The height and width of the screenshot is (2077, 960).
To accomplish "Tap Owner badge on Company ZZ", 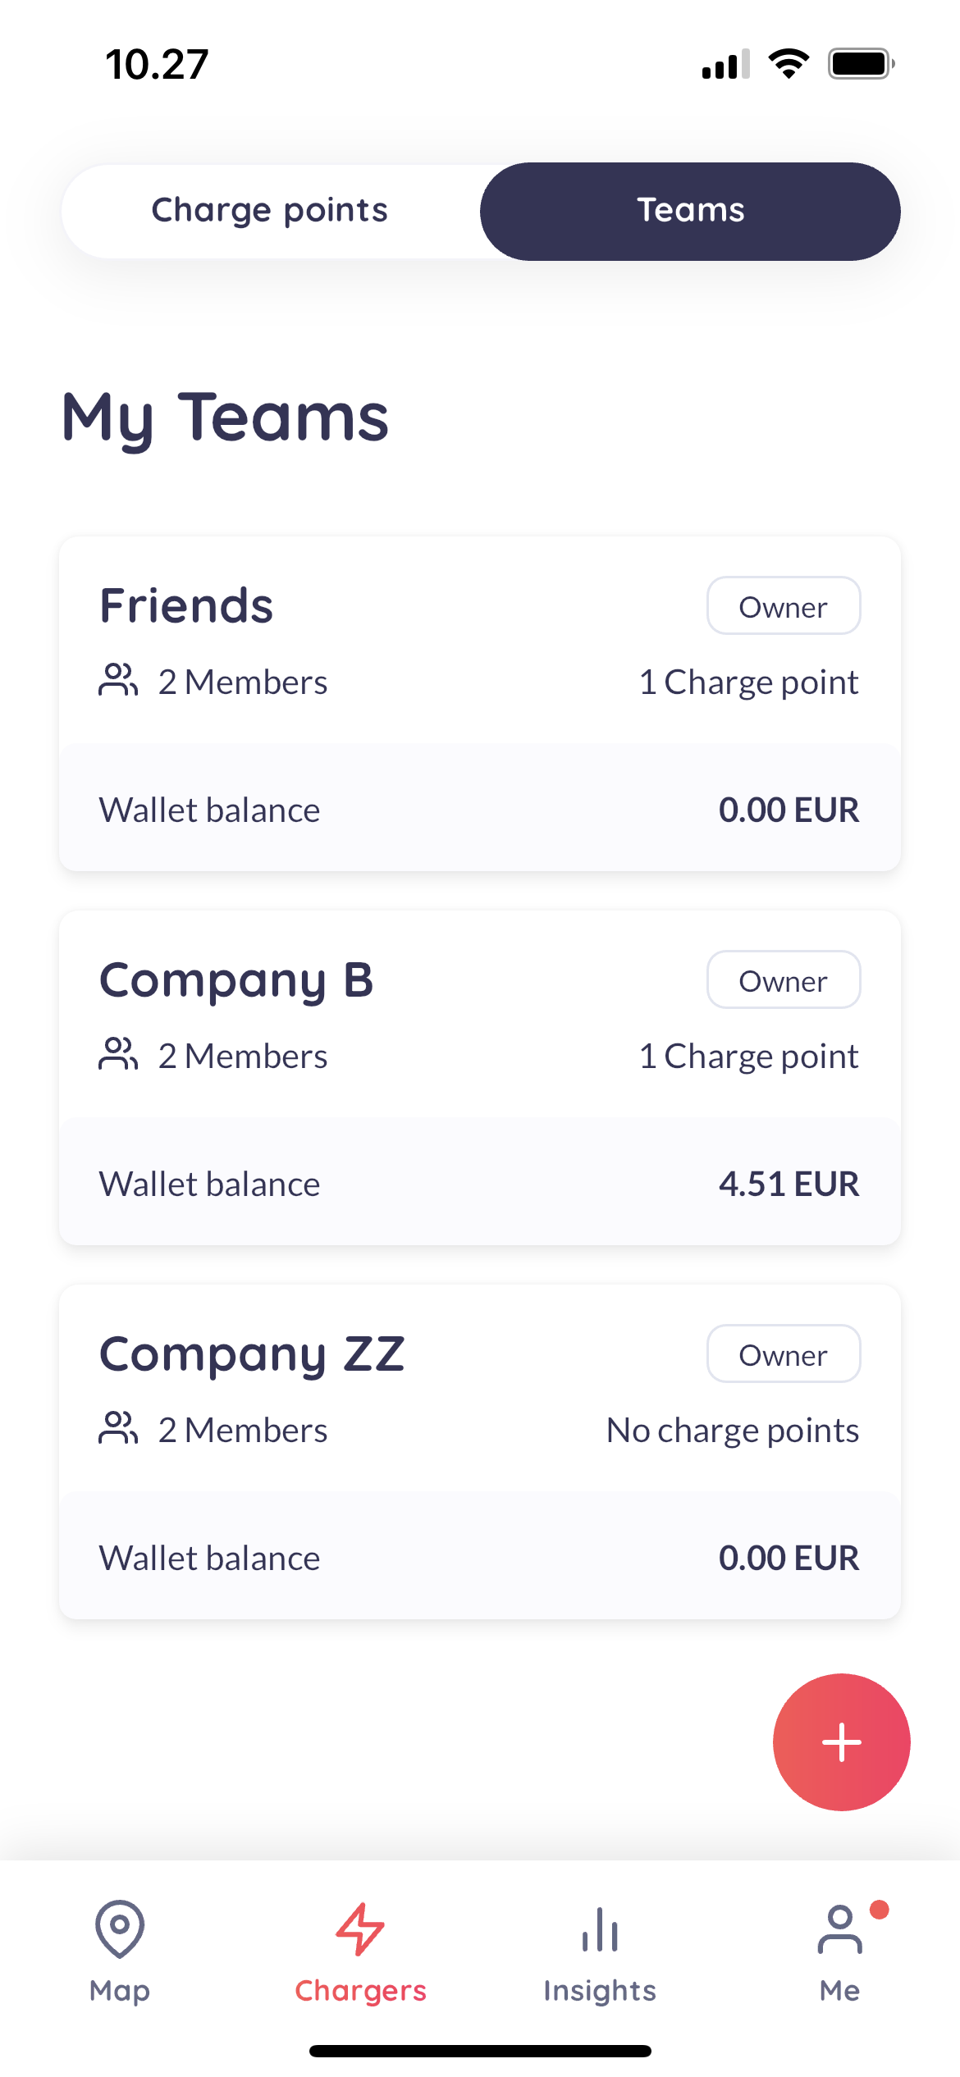I will [x=784, y=1354].
